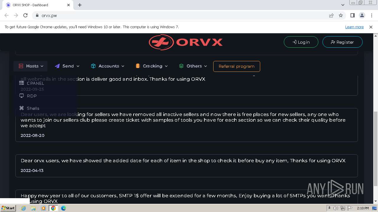Click the page vertical scrollbar
This screenshot has height=212, width=378.
point(375,149)
